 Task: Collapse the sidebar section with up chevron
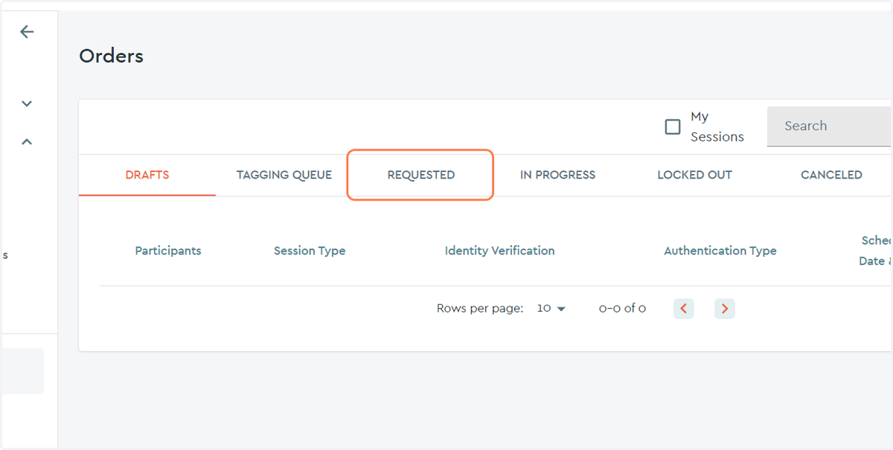[27, 141]
